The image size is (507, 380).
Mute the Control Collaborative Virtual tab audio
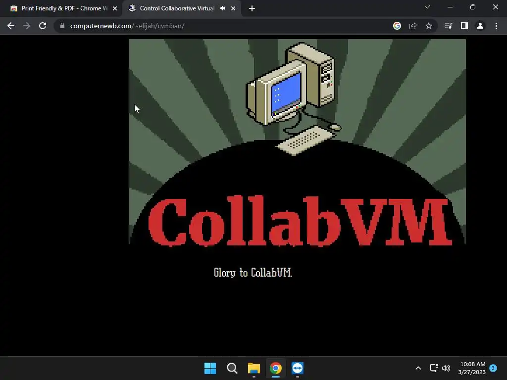point(222,8)
